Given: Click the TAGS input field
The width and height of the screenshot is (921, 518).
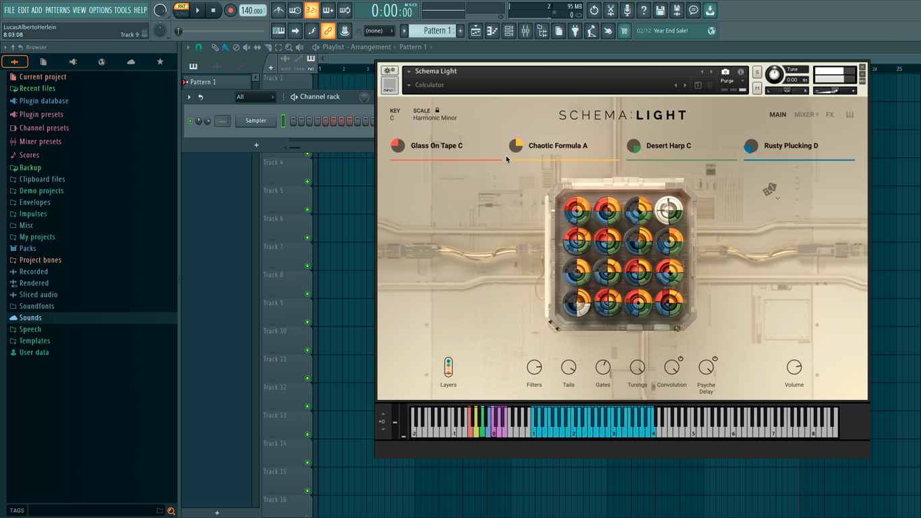Looking at the screenshot, I should tap(92, 511).
